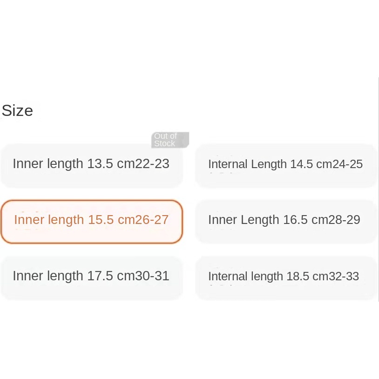The width and height of the screenshot is (379, 379).
Task: Click the selected Inner length 15.5 cm26-27
Action: 91,221
